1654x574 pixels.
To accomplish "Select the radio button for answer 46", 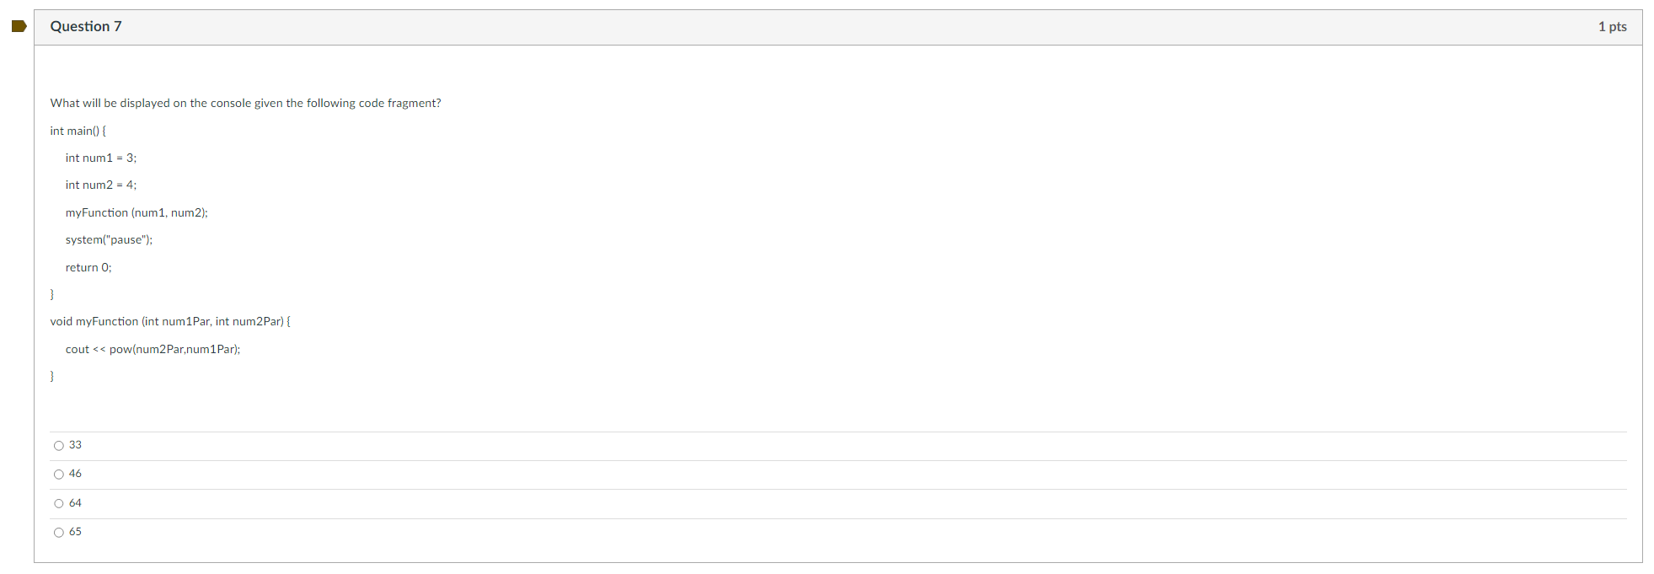I will 58,474.
